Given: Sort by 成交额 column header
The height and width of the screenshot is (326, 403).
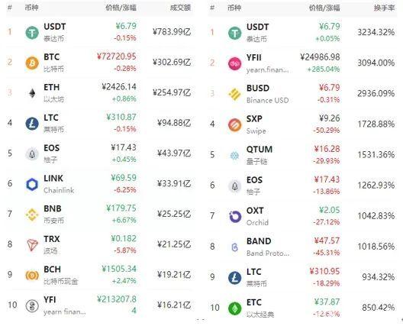Looking at the screenshot, I should [x=180, y=8].
